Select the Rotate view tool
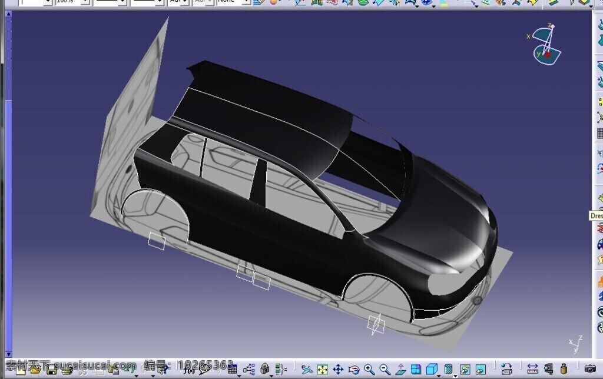The image size is (603, 379). click(353, 370)
